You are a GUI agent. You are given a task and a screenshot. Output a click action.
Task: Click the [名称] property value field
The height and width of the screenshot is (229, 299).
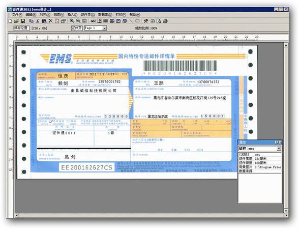click(267, 154)
